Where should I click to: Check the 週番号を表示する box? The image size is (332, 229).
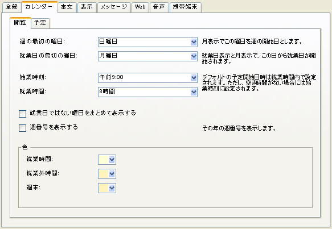[x=22, y=128]
